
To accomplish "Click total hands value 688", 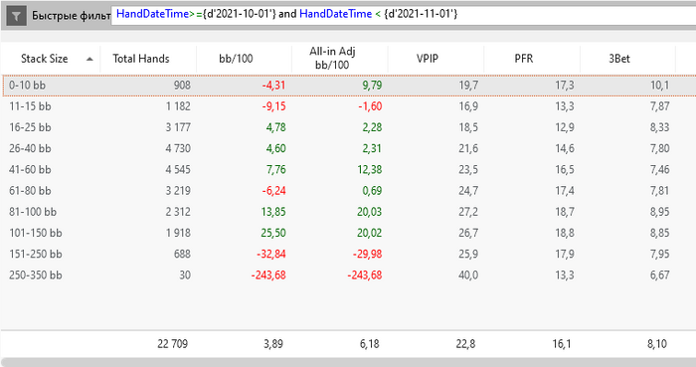I will point(182,254).
